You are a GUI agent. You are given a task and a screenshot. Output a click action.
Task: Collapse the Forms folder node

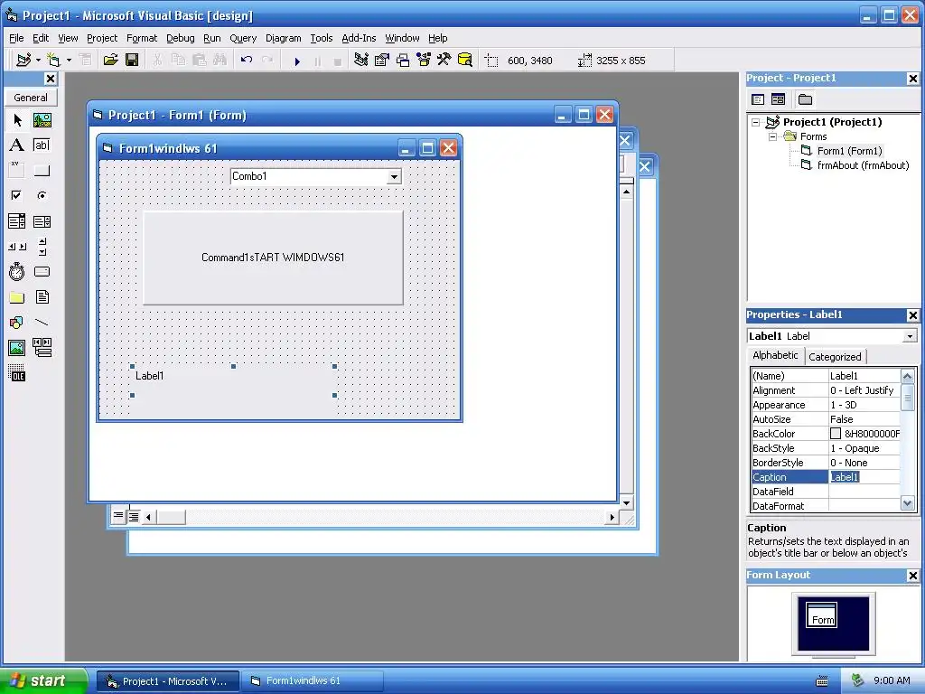[x=773, y=136]
